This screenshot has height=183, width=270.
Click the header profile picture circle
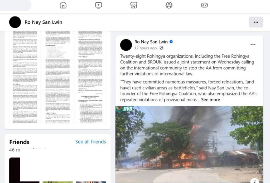[15, 22]
